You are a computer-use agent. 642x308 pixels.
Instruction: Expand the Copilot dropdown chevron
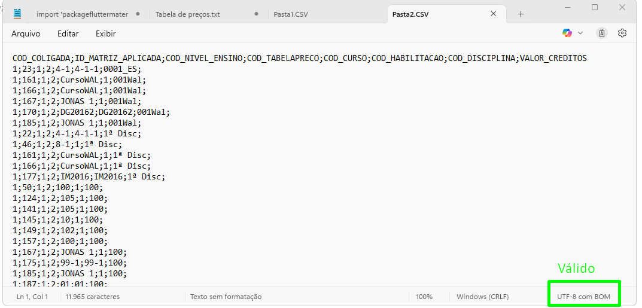580,33
